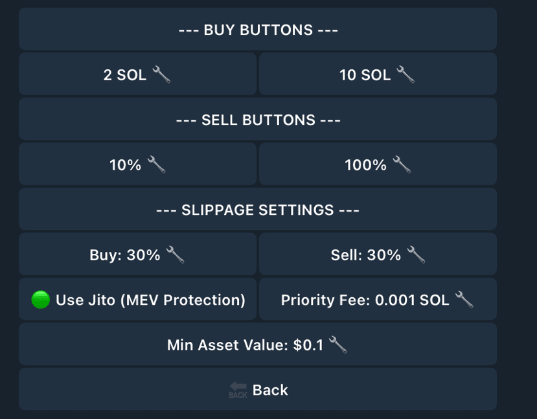Select the BUY BUTTONS section header
Image resolution: width=537 pixels, height=419 pixels.
[x=258, y=30]
